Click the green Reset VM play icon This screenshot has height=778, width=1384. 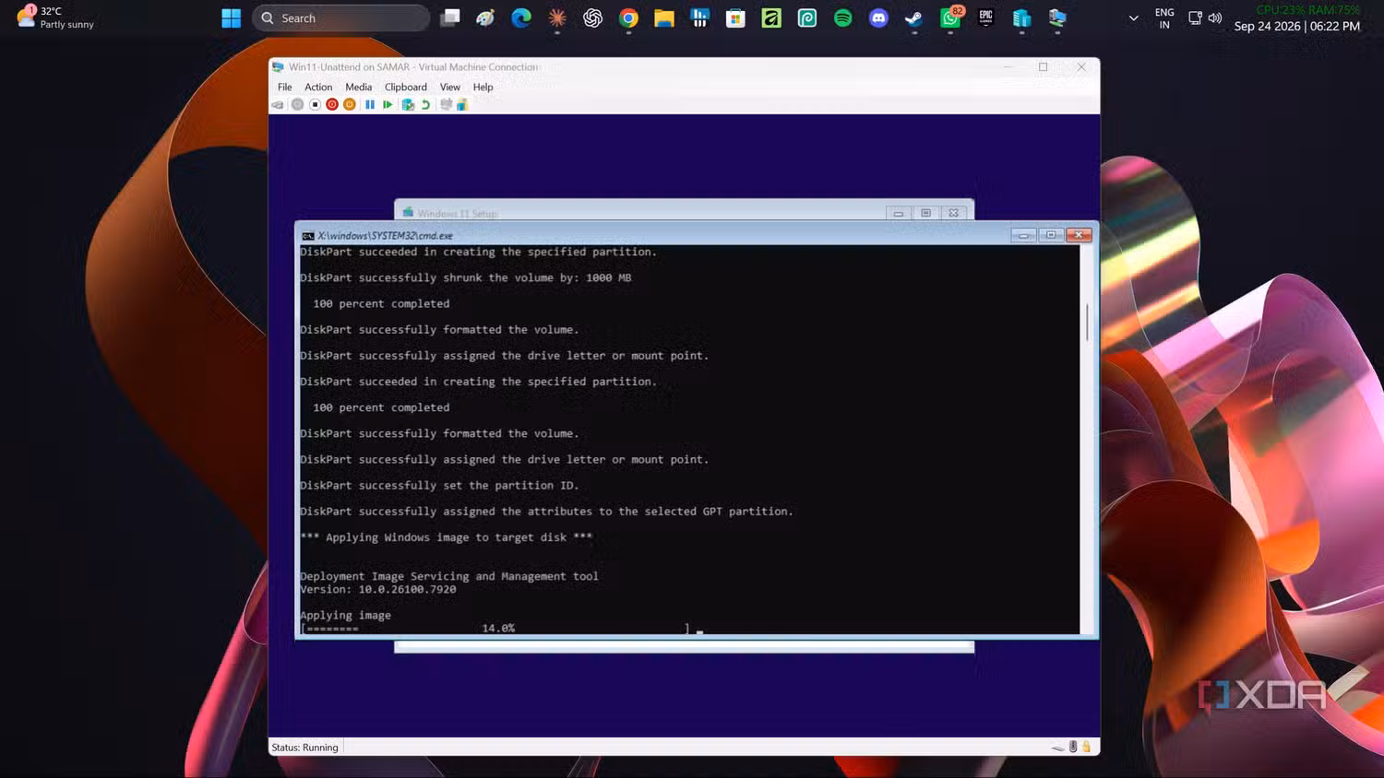point(388,105)
